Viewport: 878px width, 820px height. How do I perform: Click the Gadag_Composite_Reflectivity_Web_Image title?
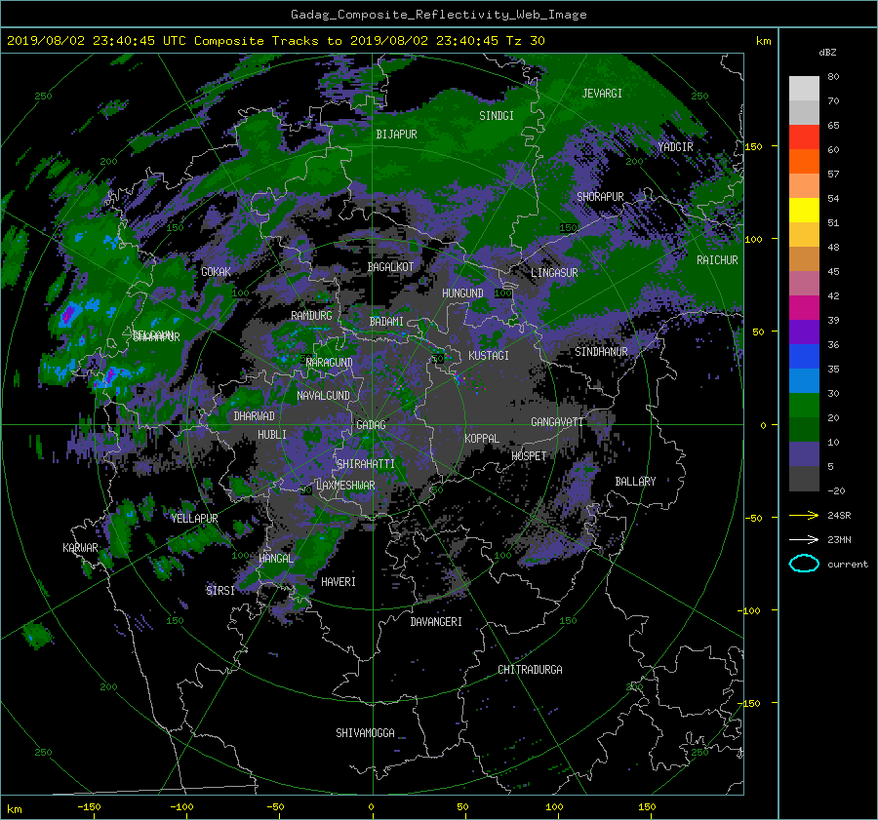pos(438,15)
